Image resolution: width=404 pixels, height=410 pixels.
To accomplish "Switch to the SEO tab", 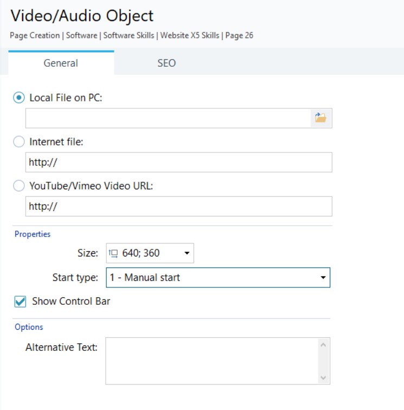I will coord(166,63).
